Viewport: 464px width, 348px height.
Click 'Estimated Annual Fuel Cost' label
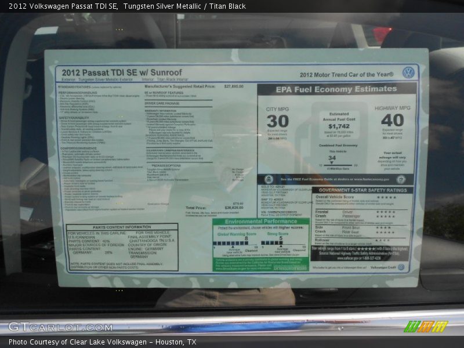coord(339,117)
